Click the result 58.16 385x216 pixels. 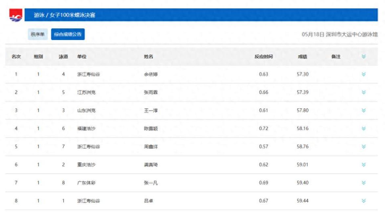pos(303,129)
